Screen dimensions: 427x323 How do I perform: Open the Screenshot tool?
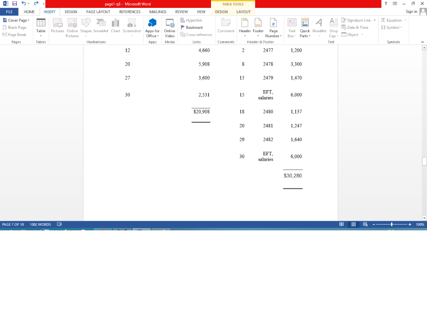click(x=131, y=27)
